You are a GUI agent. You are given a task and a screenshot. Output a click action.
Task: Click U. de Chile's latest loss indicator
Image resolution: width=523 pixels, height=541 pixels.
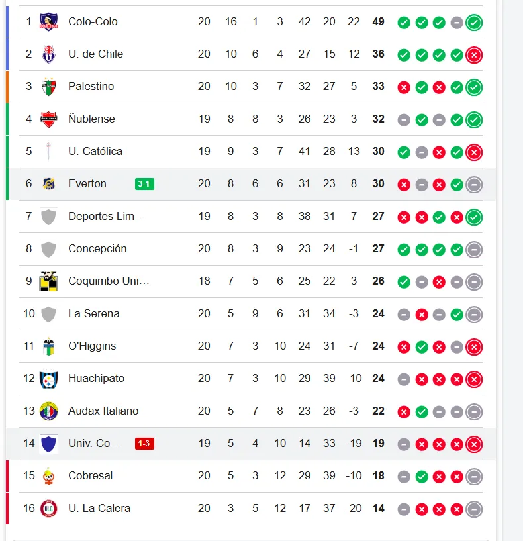tap(474, 55)
